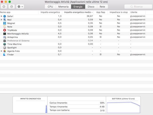Viewport: 153px width, 115px height.
Task: Sort by Nome app column header
Action: click(x=19, y=12)
